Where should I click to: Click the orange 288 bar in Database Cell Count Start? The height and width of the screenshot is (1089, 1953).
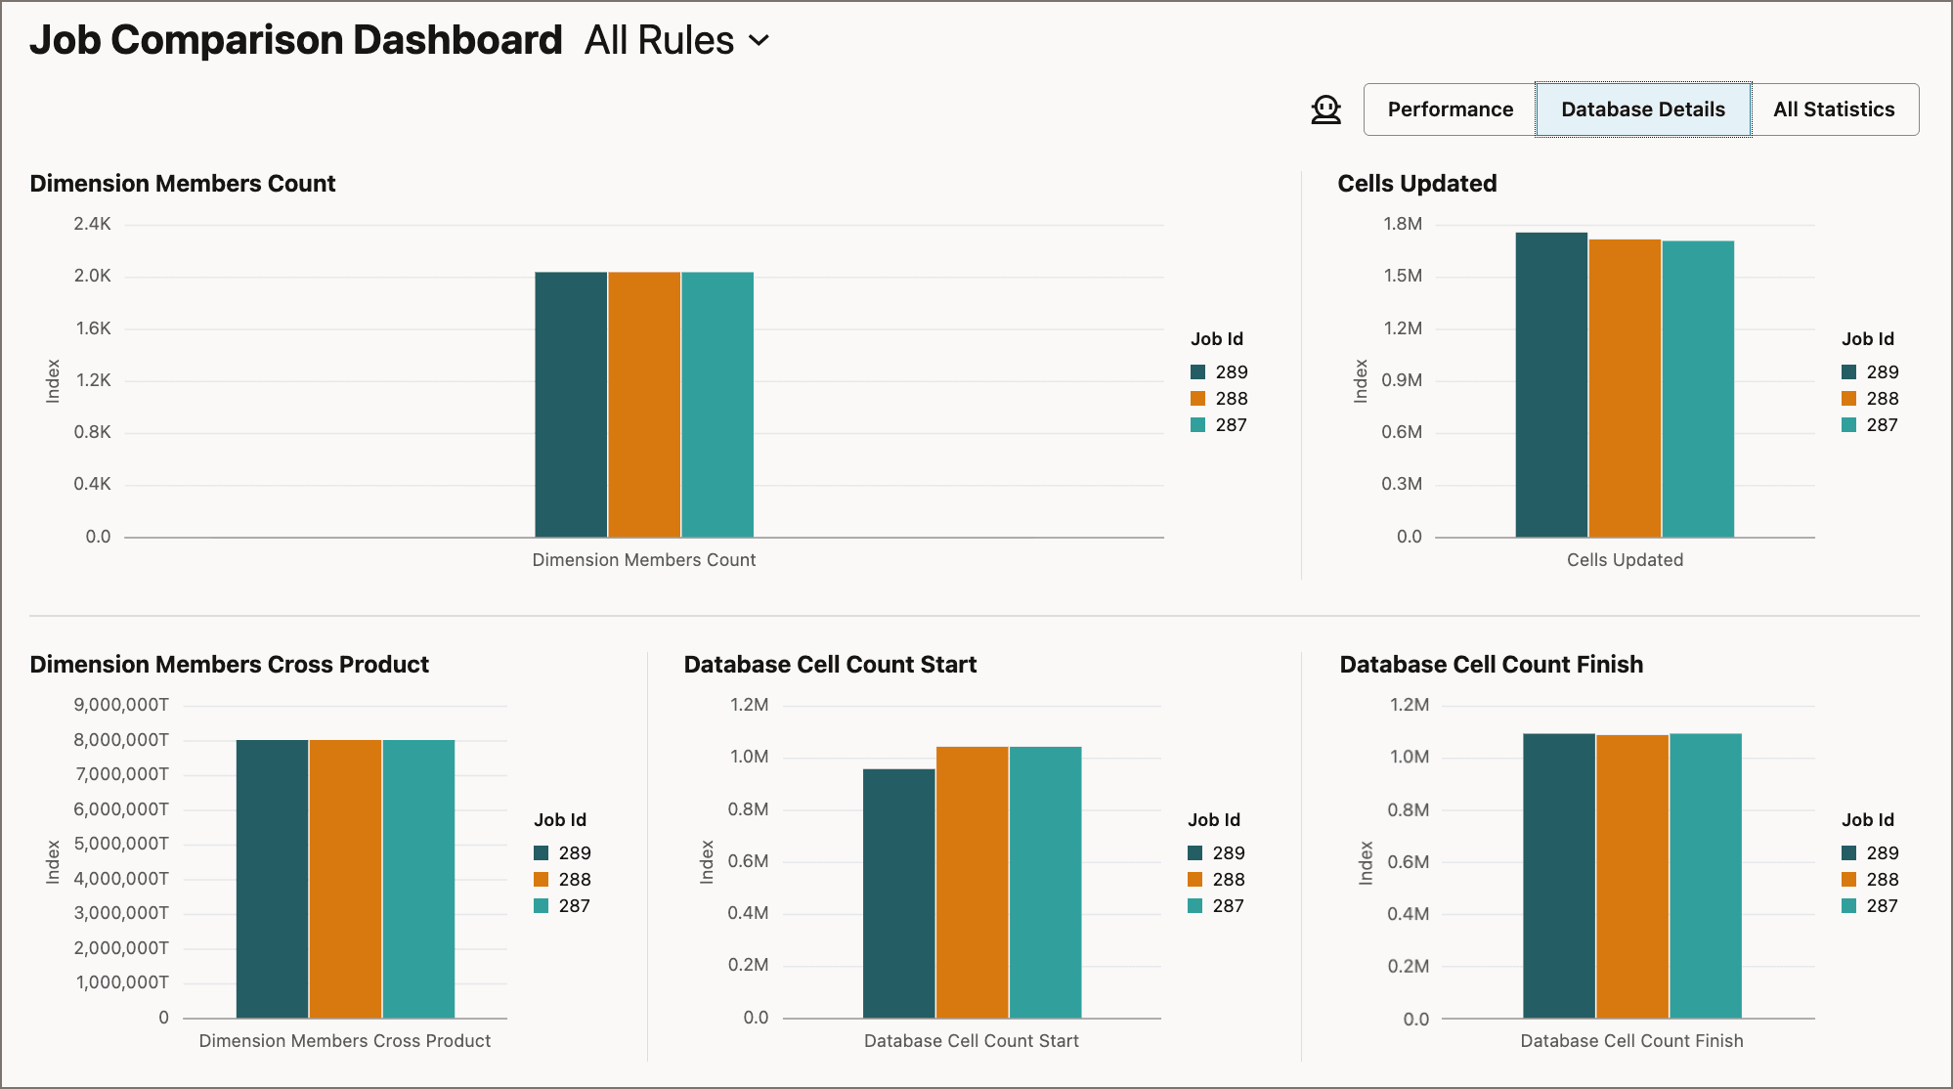[x=972, y=880]
